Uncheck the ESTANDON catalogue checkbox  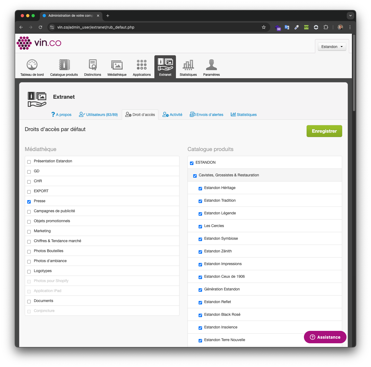point(192,163)
